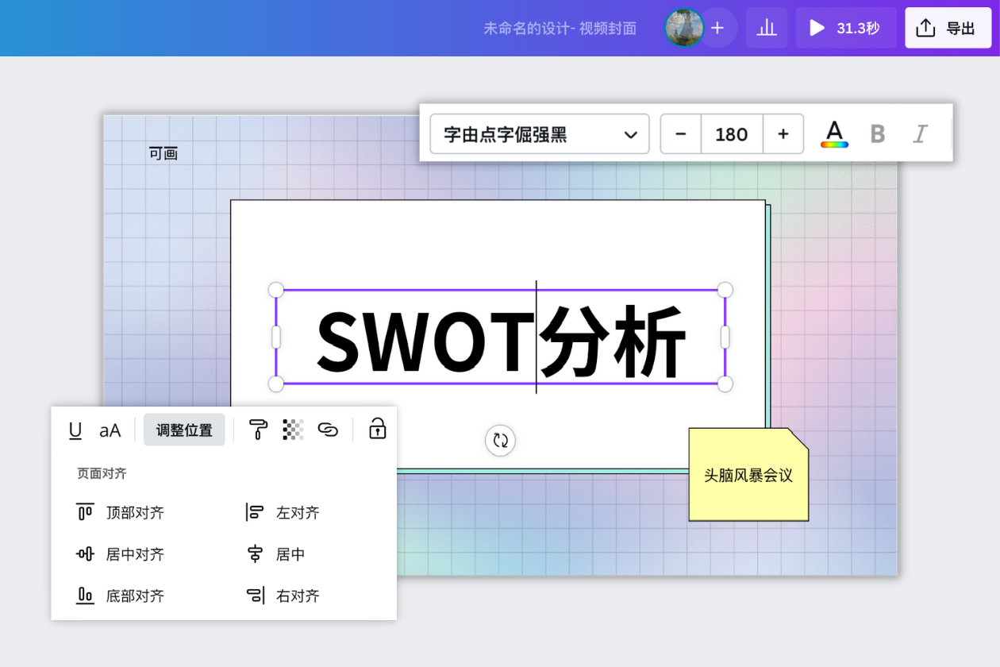
Task: Click the top-left corner resize handle
Action: (276, 290)
